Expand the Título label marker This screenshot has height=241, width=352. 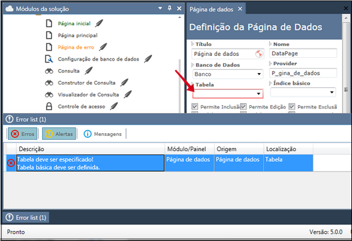pos(193,44)
